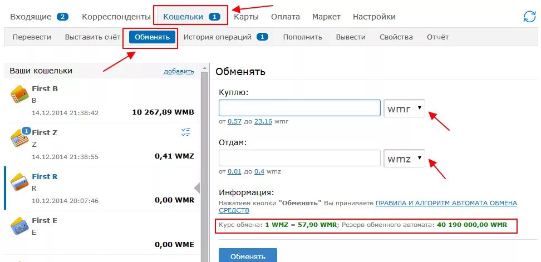
Task: Select Вывести in the submenu
Action: [351, 37]
